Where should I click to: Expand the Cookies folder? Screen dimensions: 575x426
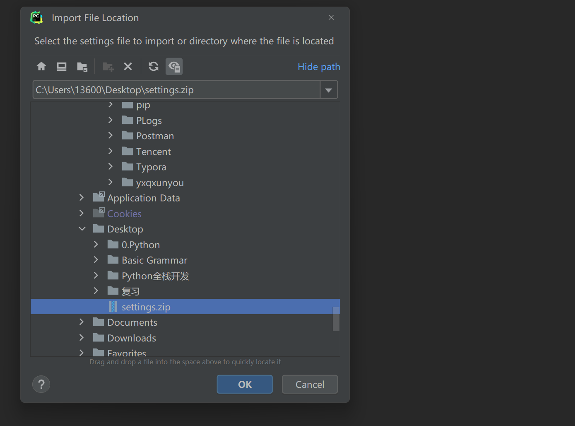[x=82, y=213]
